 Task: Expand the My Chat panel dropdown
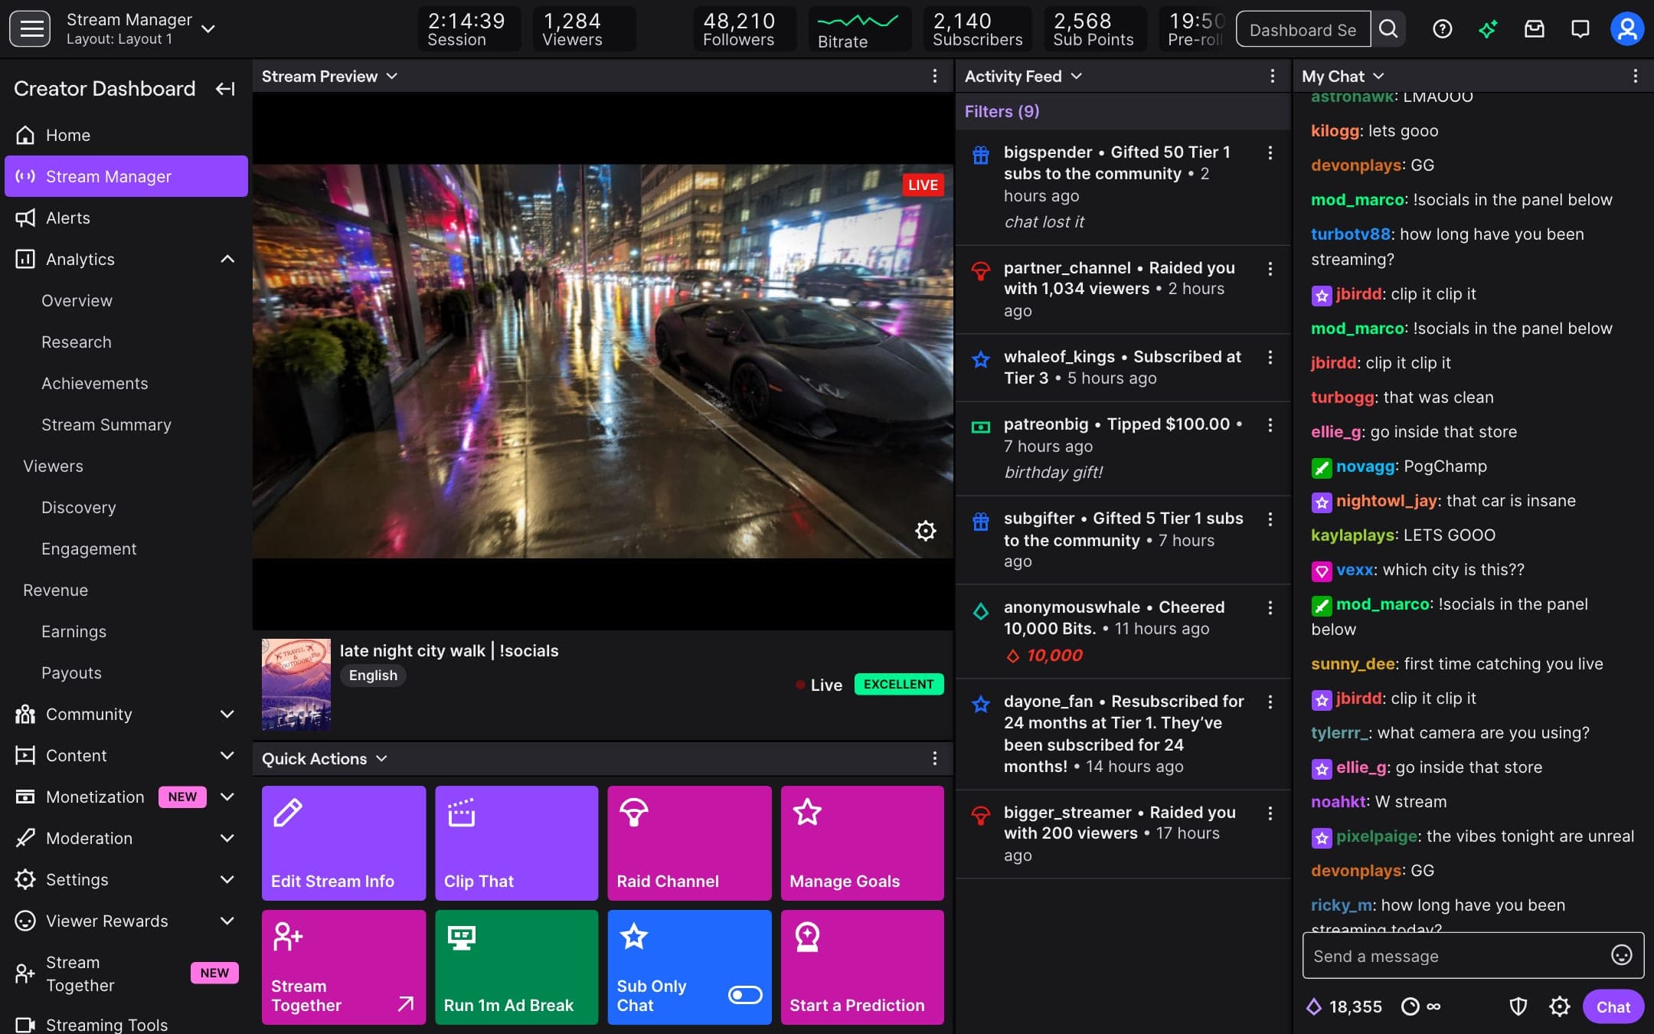click(1378, 76)
